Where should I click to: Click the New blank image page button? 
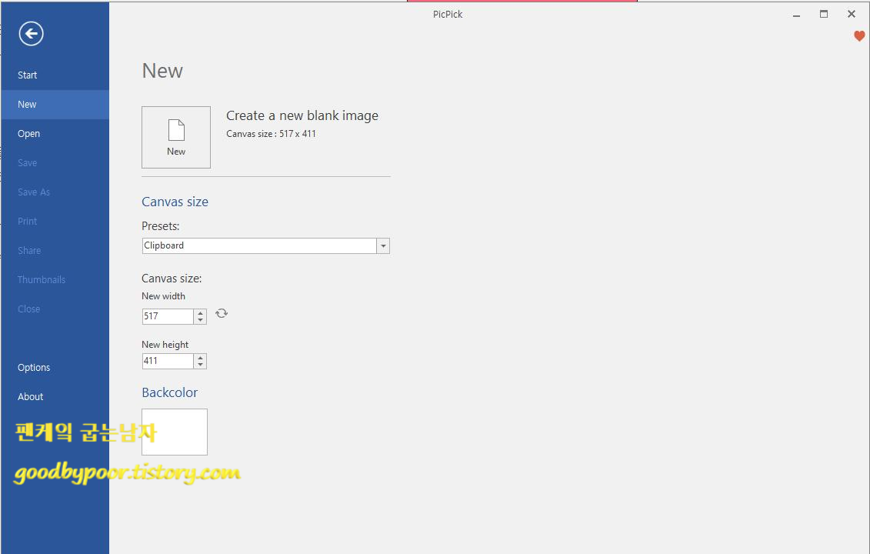point(176,137)
